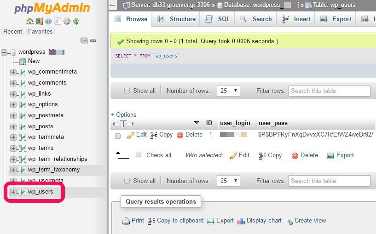Expand the + Options link
Screen dimensions: 376x234
[123, 115]
